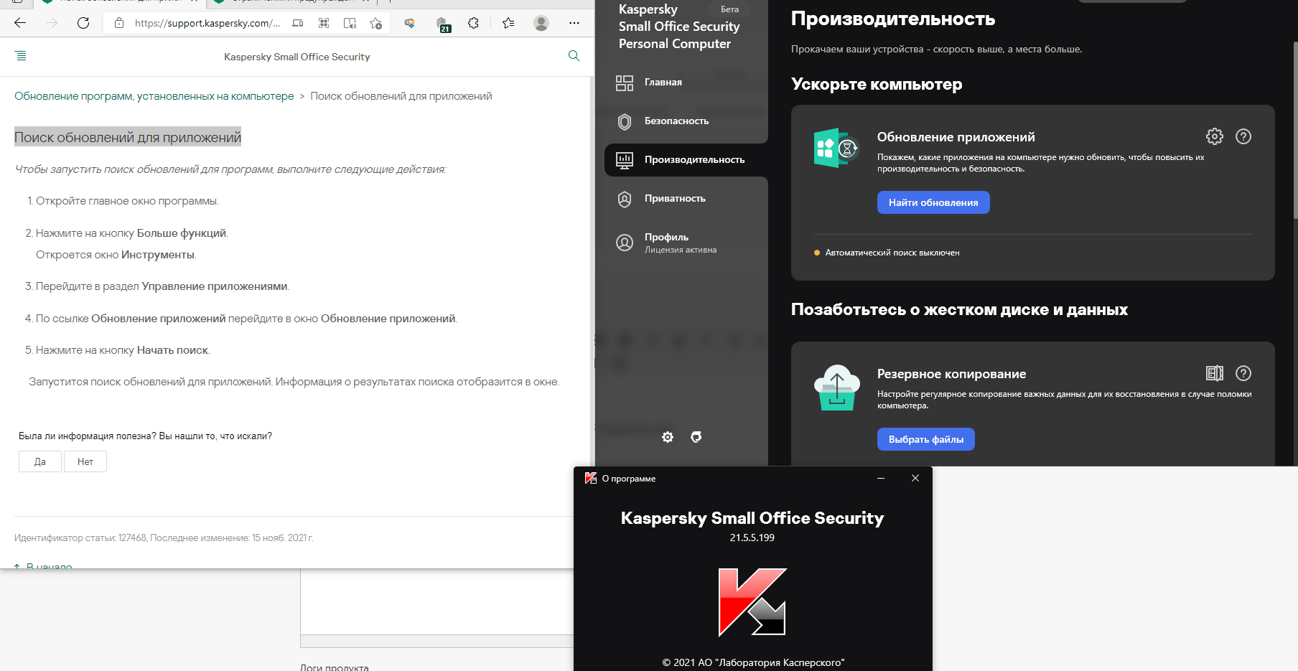This screenshot has width=1298, height=671.
Task: Search the Kaspersky help site
Action: [x=574, y=56]
